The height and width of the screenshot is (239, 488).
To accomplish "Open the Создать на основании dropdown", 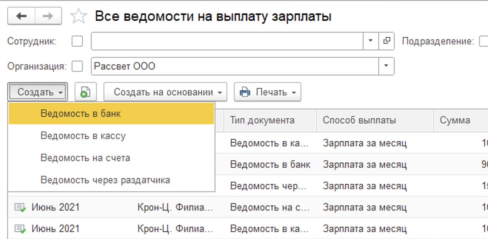I will click(x=165, y=92).
